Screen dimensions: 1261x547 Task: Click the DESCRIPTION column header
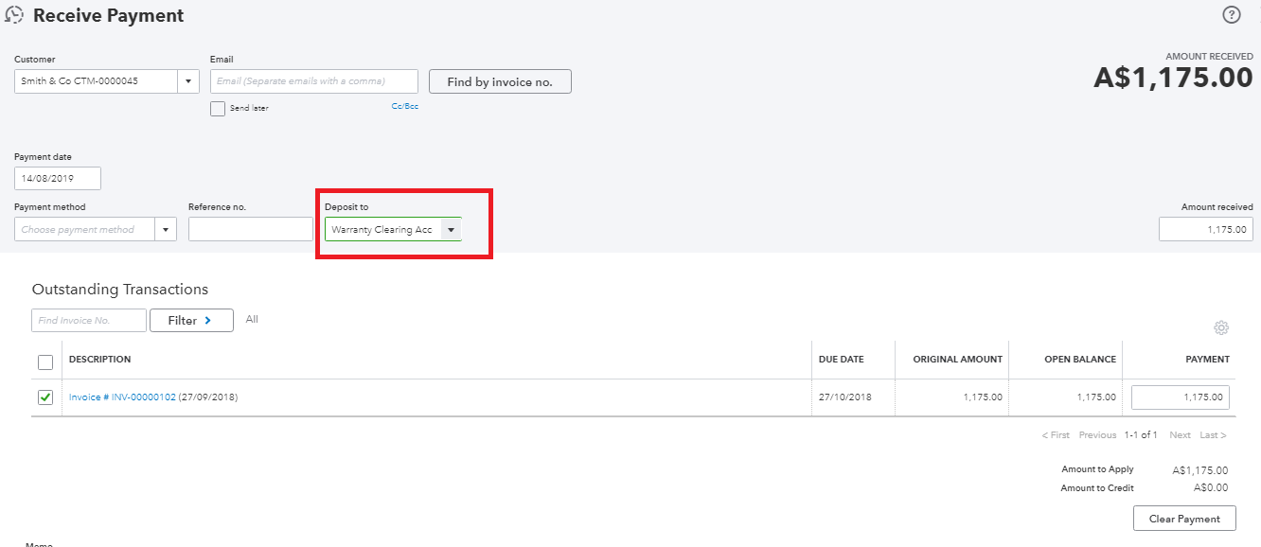100,360
